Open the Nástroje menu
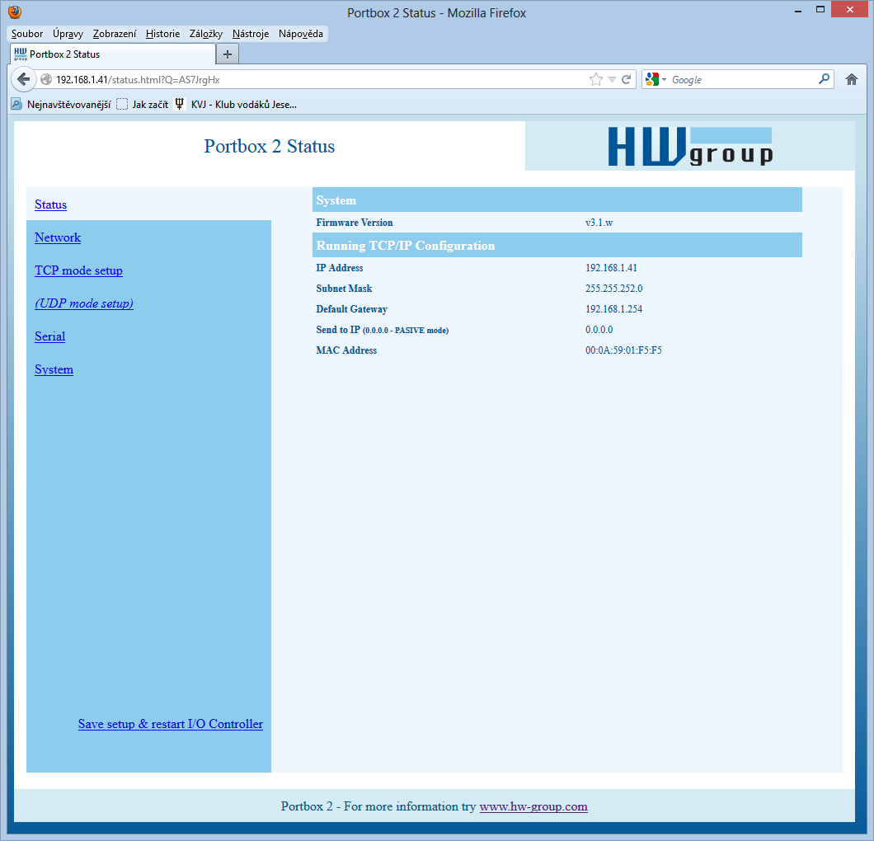 point(251,34)
